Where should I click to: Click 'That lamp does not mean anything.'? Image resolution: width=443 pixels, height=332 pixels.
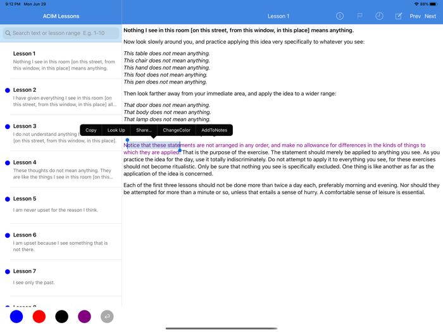167,119
